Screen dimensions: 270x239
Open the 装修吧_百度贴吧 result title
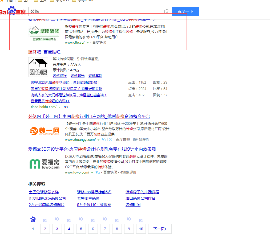pyautogui.click(x=45, y=52)
